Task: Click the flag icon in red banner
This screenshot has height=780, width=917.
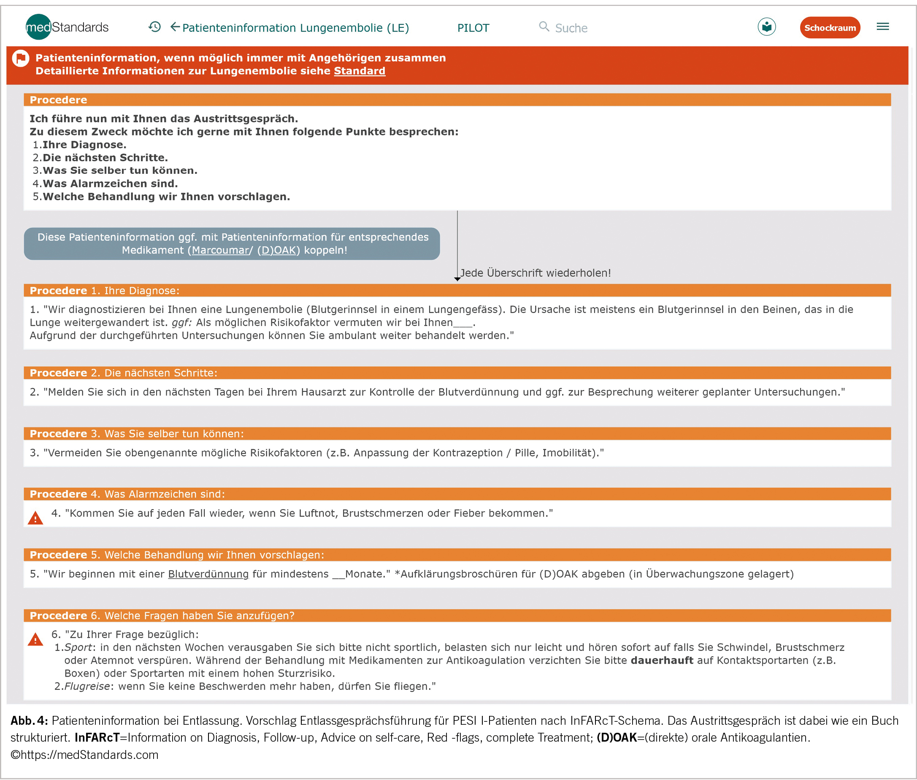Action: pyautogui.click(x=20, y=58)
